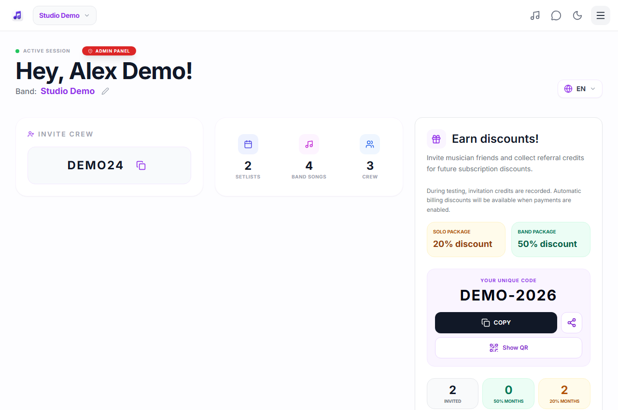Click the Active Session status indicator
This screenshot has width=618, height=410.
(43, 51)
